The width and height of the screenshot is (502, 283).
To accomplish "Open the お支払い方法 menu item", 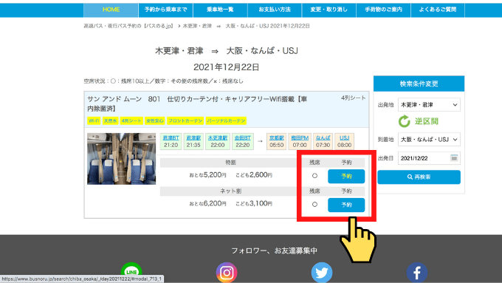I will click(275, 10).
